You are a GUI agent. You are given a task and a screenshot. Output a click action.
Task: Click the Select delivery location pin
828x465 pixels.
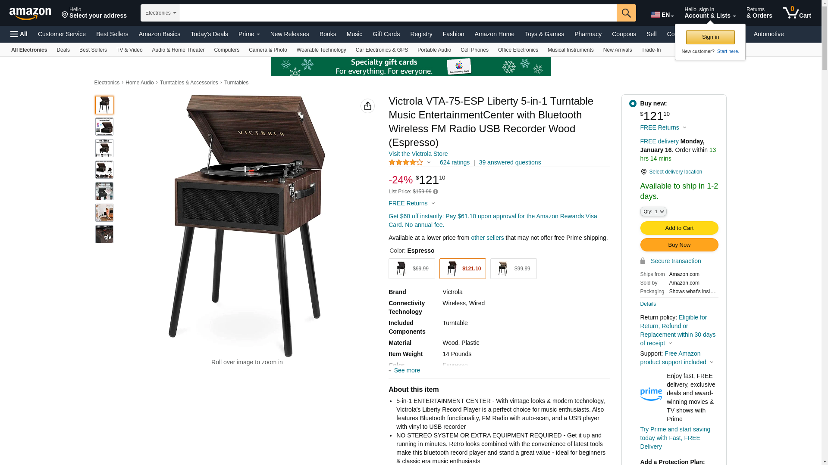pyautogui.click(x=643, y=172)
